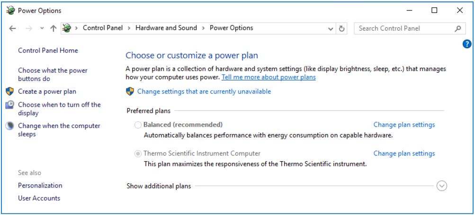Click the display clock icon in sidebar
This screenshot has width=475, height=215.
(x=10, y=105)
